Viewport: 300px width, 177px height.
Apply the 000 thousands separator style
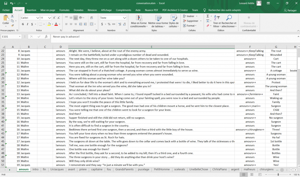114,24
